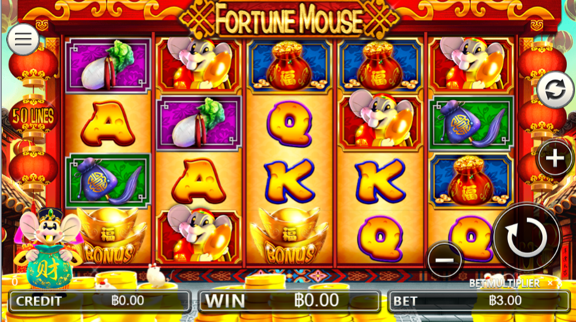This screenshot has height=322, width=576.
Task: Increase bet with the plus button
Action: (555, 158)
